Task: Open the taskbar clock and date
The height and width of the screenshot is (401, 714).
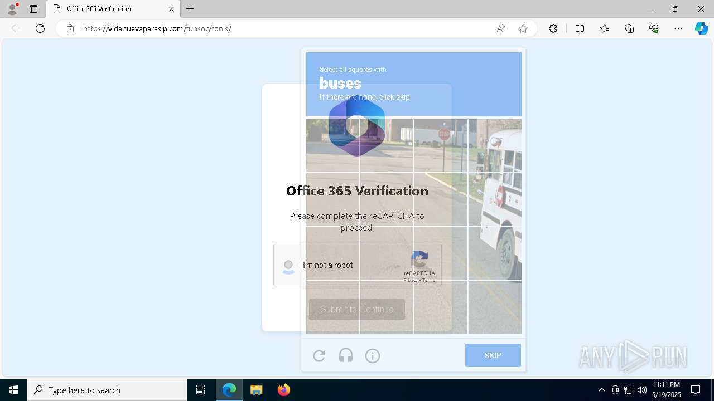Action: click(x=667, y=390)
